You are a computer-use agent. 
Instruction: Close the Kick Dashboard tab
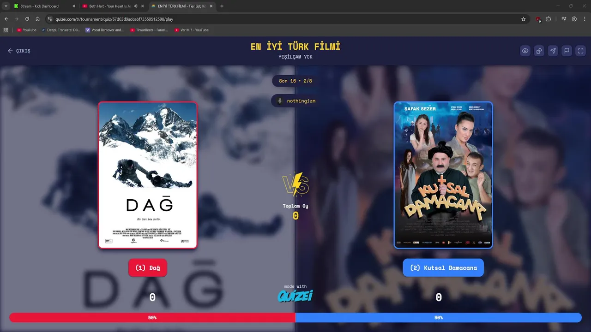73,6
